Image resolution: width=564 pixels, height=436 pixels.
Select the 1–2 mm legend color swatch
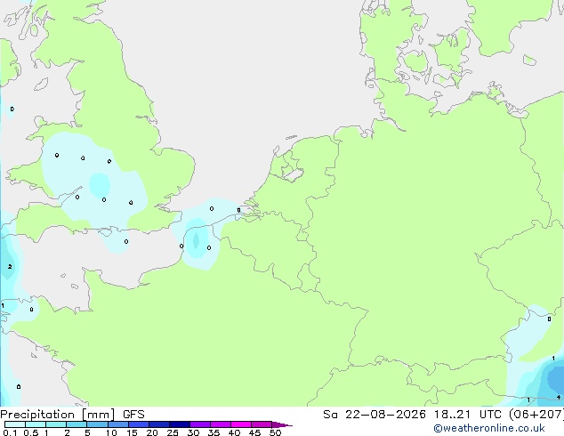point(56,424)
